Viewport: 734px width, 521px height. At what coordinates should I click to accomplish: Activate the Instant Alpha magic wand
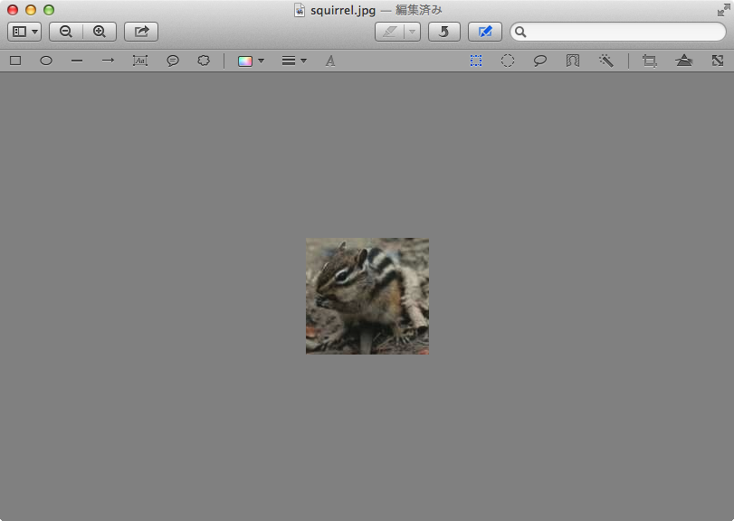pyautogui.click(x=605, y=61)
